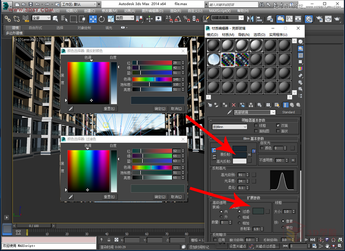
Task: Click the teapot render icon in main toolbar
Action: pos(328,19)
